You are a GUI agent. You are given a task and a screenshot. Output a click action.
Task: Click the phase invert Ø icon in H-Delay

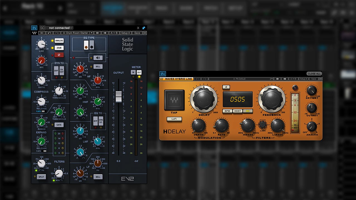point(226,87)
